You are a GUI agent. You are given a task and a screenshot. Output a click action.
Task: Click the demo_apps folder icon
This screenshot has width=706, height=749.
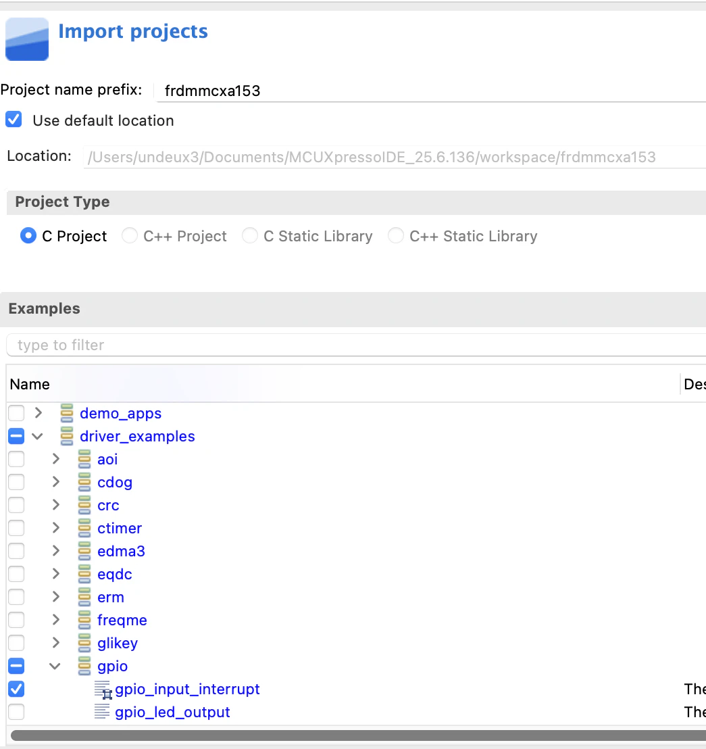(67, 413)
